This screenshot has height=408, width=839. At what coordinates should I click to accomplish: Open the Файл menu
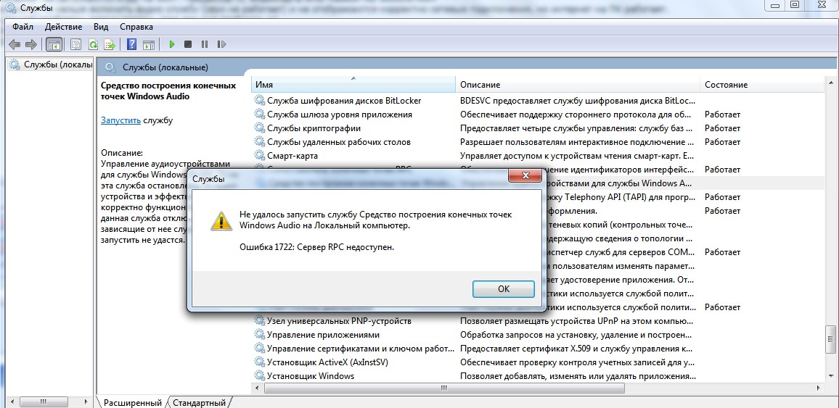tap(22, 27)
